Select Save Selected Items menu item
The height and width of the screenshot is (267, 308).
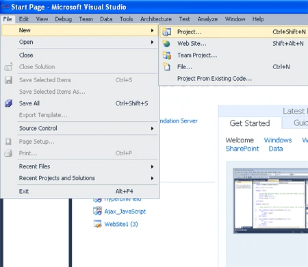(x=80, y=80)
